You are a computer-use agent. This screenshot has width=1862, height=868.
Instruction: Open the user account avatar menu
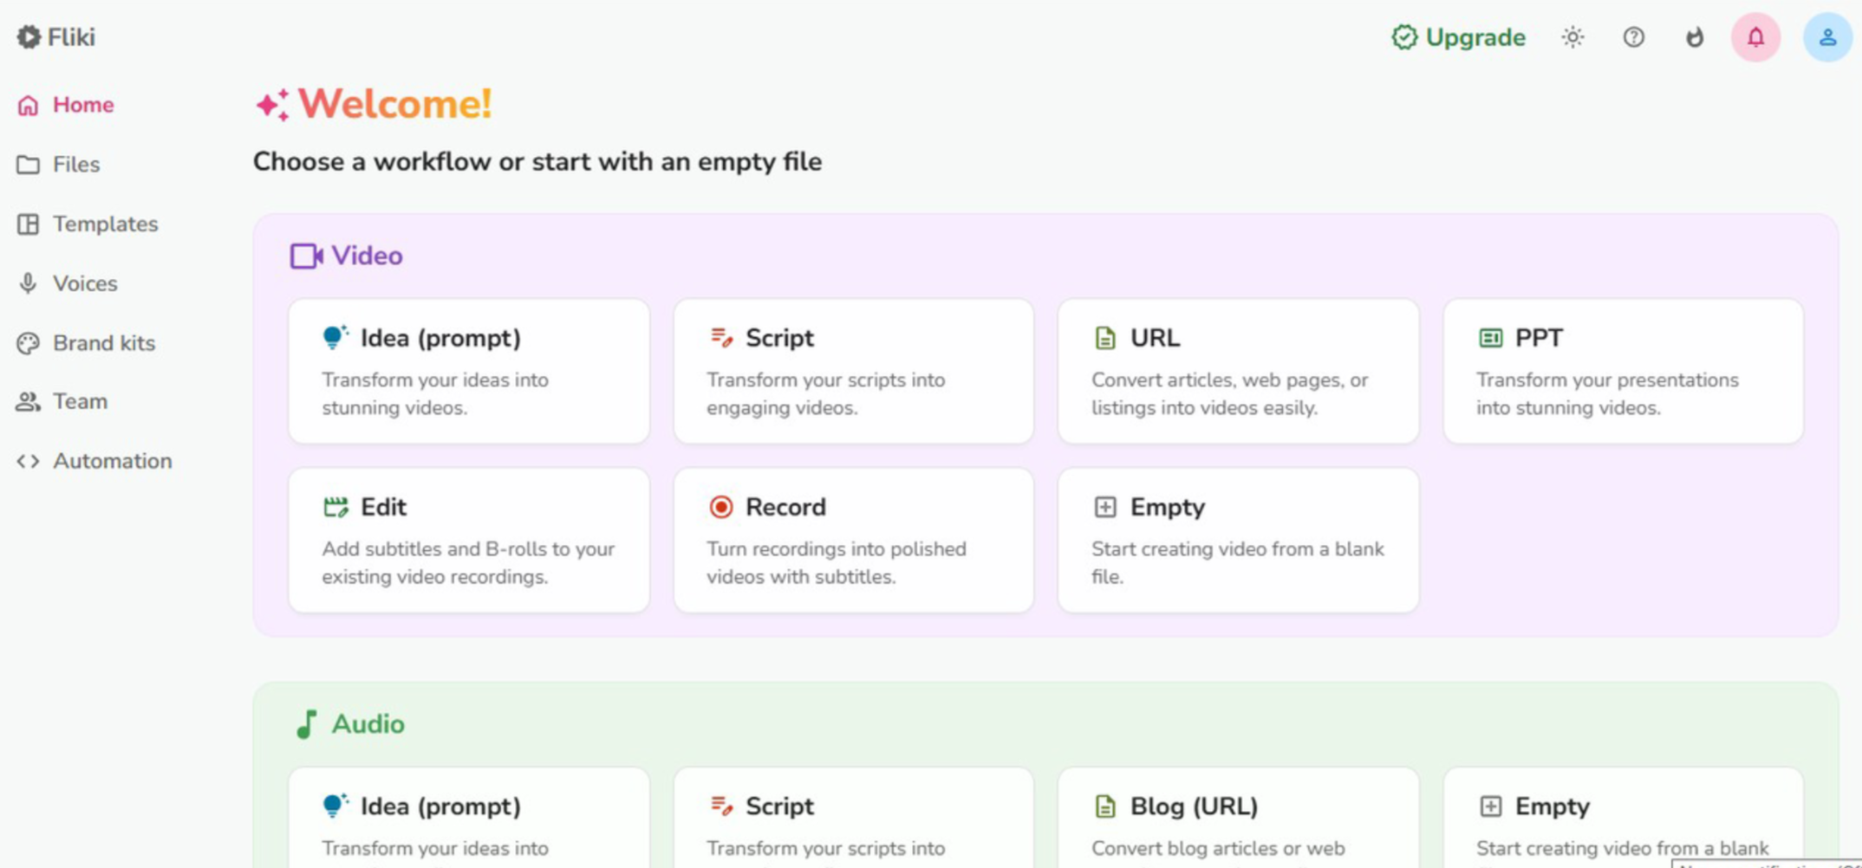(1827, 37)
